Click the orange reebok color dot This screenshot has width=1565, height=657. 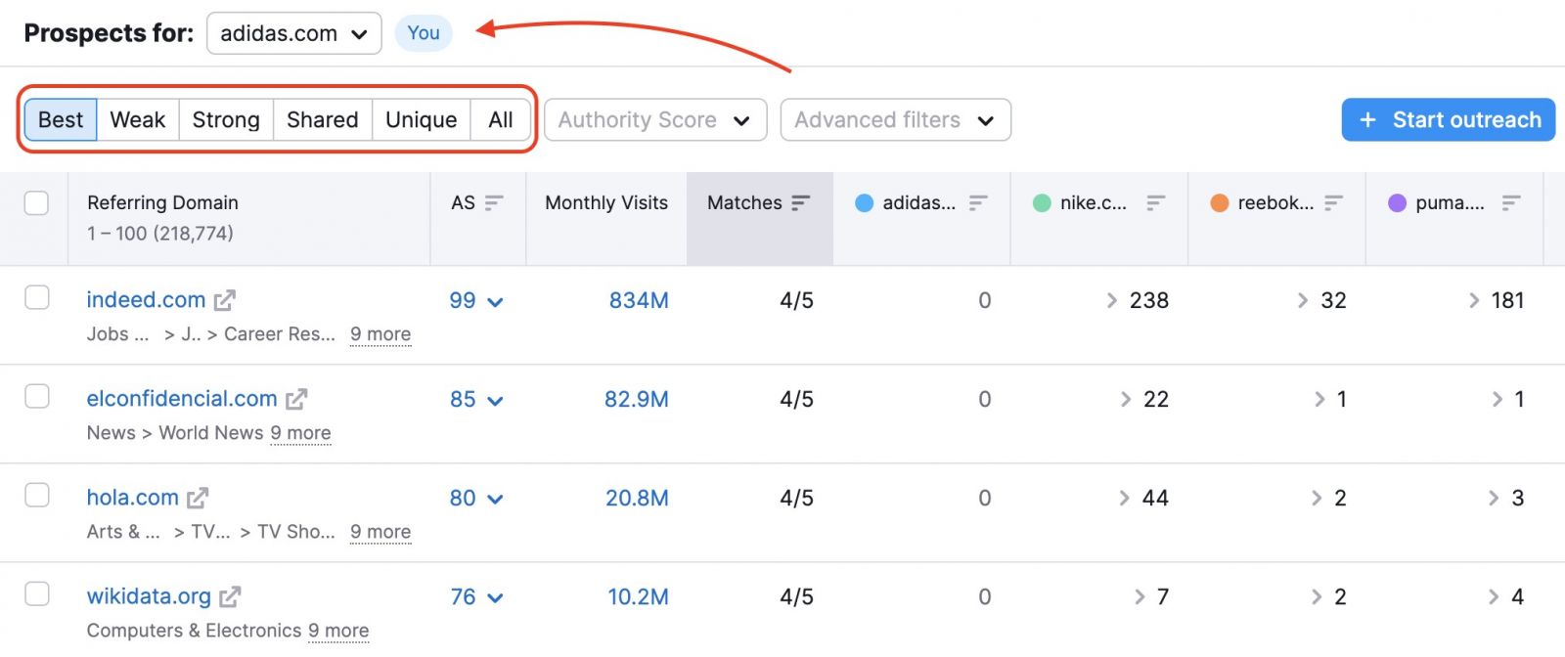click(1219, 202)
